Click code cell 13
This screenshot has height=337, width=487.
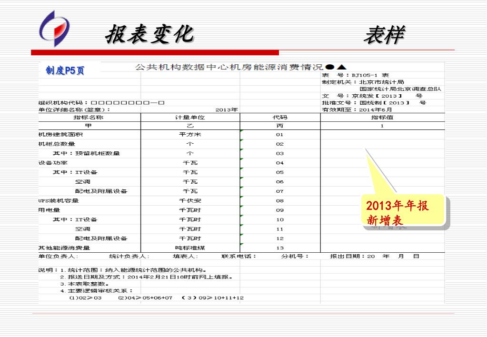[280, 248]
